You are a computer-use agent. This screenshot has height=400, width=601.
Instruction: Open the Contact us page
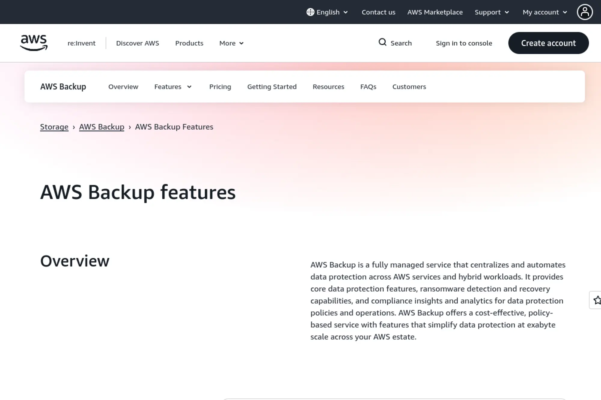378,12
